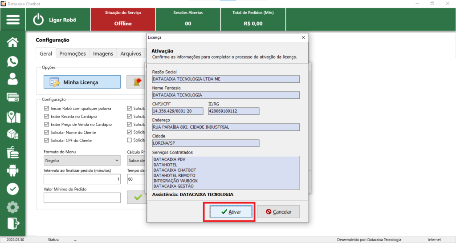Open the WhatsApp icon in sidebar
Viewport: 456px width, 243px height.
tap(13, 61)
